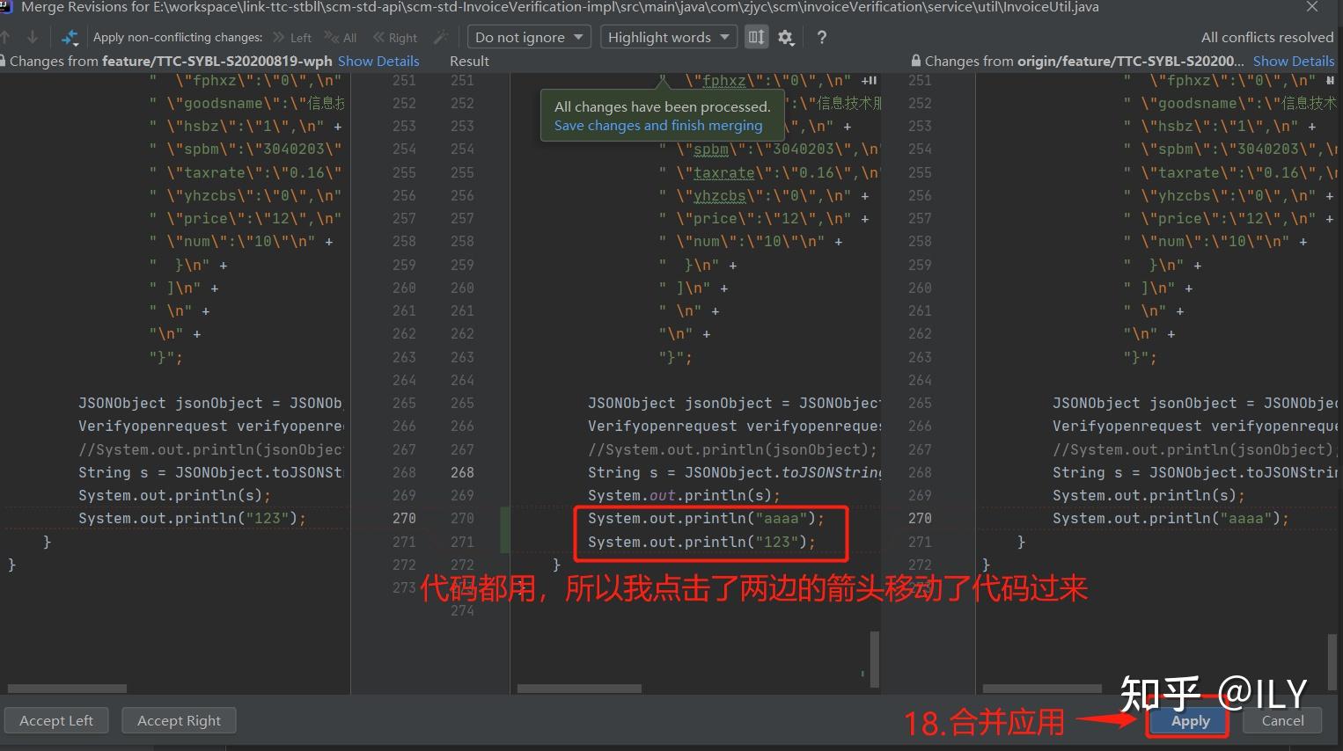Click the blue arrows compare icon in toolbar
1343x751 pixels.
click(x=70, y=37)
